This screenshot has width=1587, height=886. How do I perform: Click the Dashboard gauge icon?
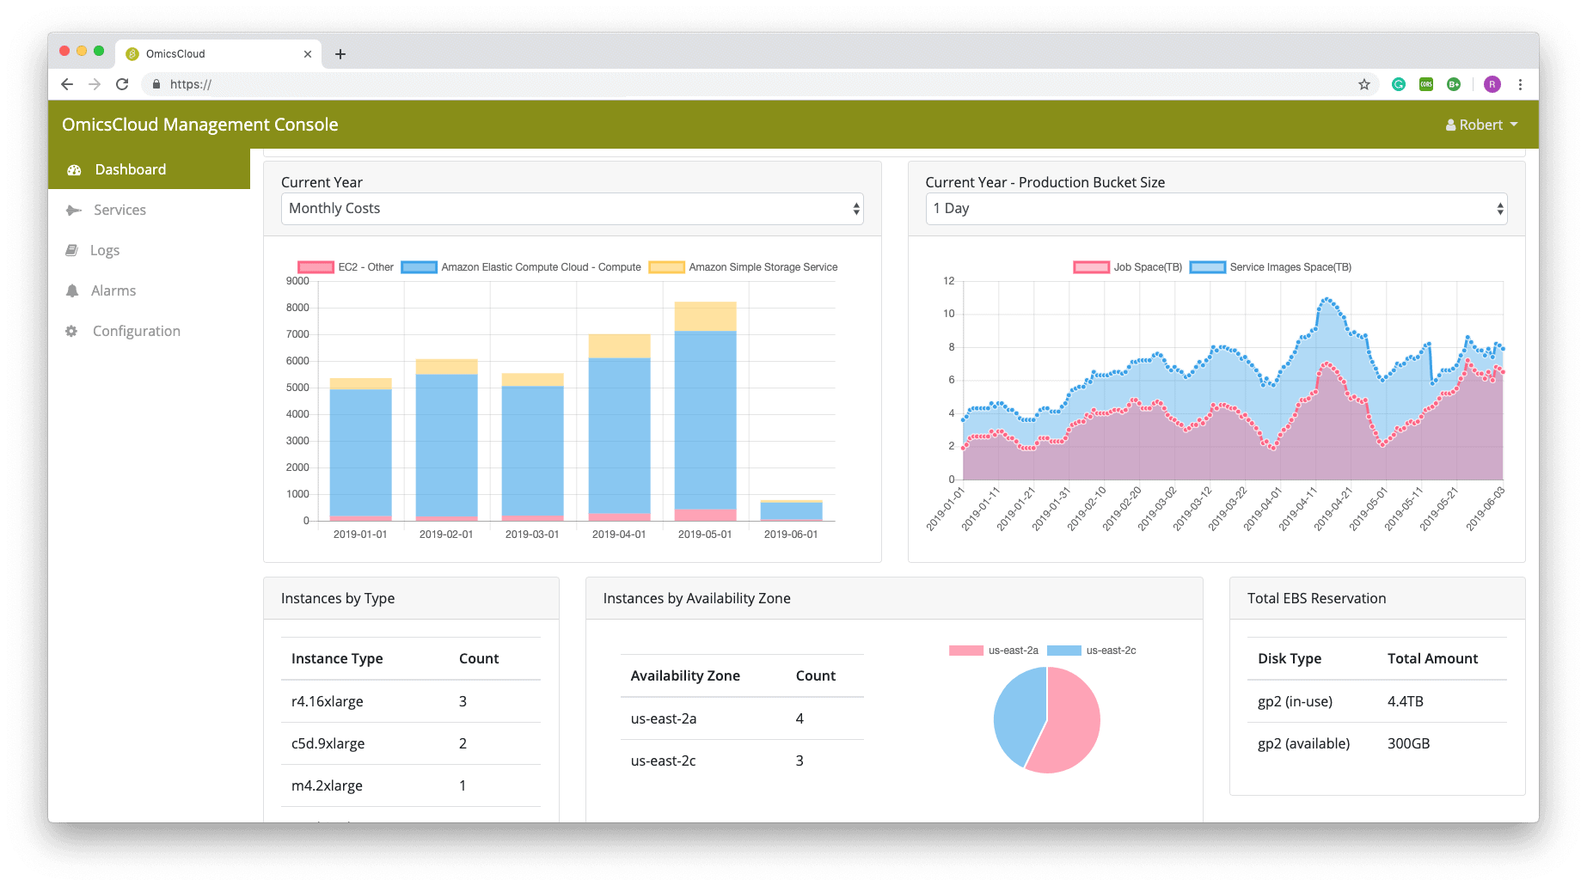point(74,170)
